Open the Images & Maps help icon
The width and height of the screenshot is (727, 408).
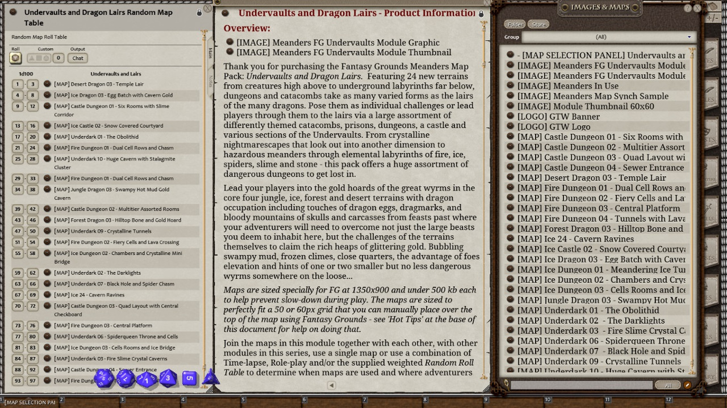point(688,8)
